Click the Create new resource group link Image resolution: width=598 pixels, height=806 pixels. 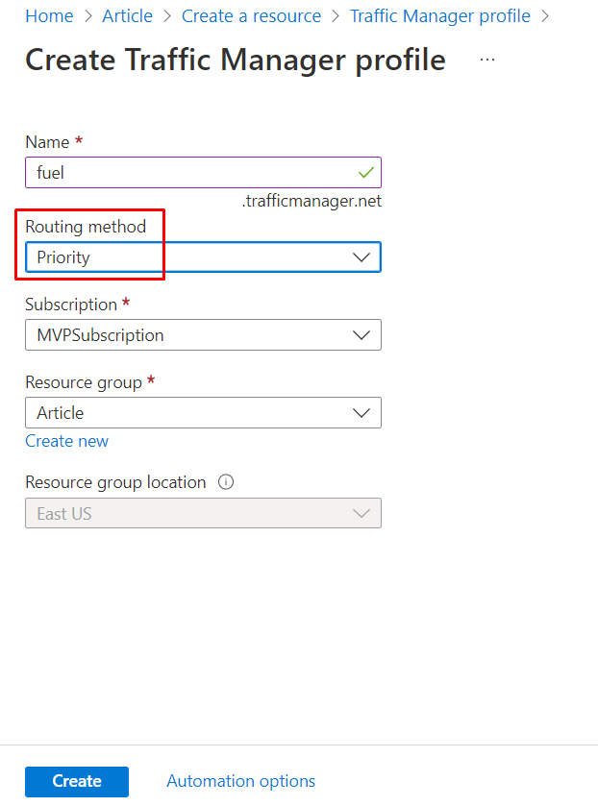coord(66,441)
